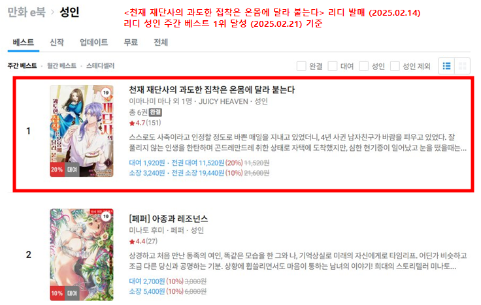Open the 스테디셀러 ranking link

tap(100, 66)
